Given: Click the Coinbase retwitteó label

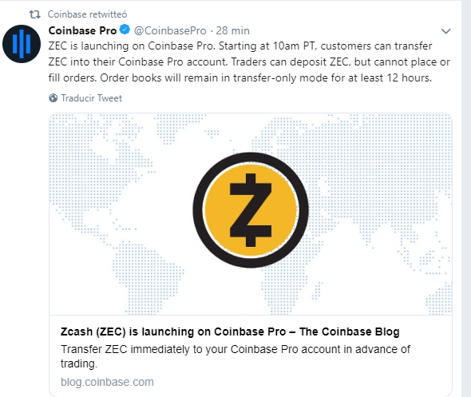Looking at the screenshot, I should (87, 14).
